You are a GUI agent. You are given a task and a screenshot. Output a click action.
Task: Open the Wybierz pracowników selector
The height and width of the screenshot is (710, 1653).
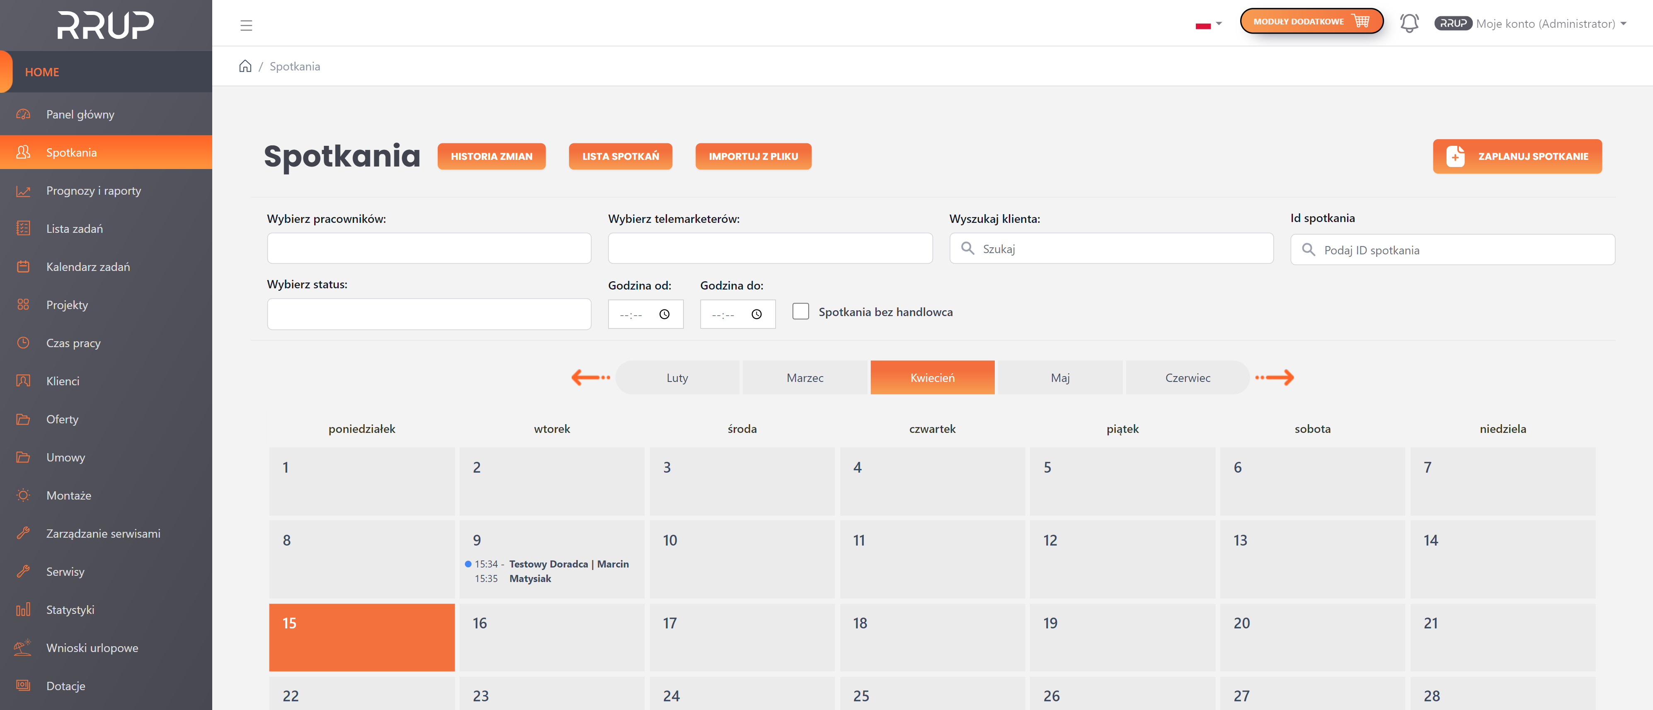[x=429, y=248]
